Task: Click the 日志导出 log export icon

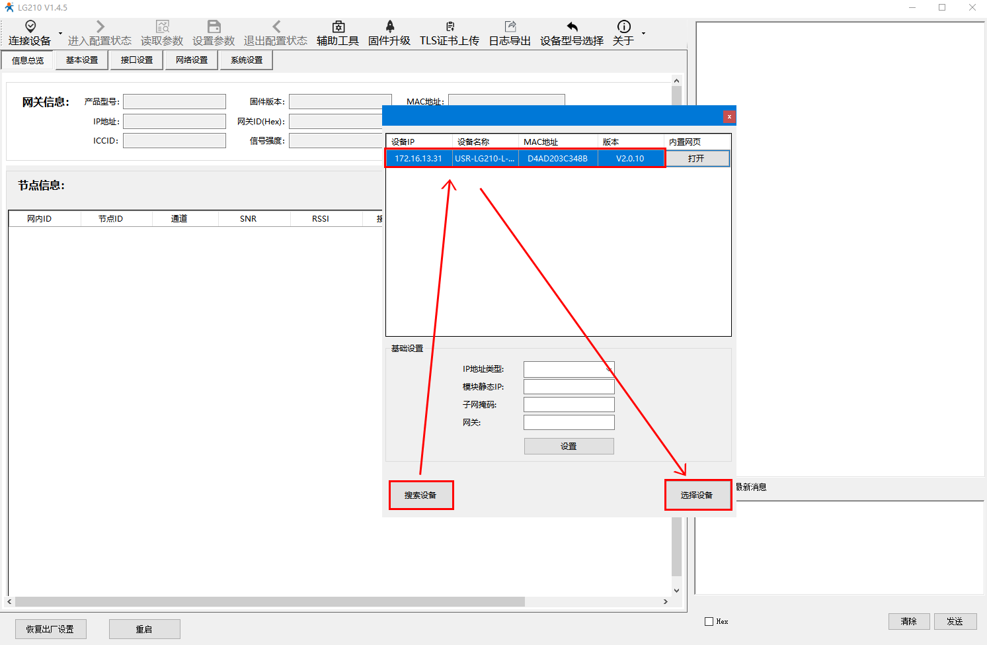Action: pyautogui.click(x=510, y=27)
